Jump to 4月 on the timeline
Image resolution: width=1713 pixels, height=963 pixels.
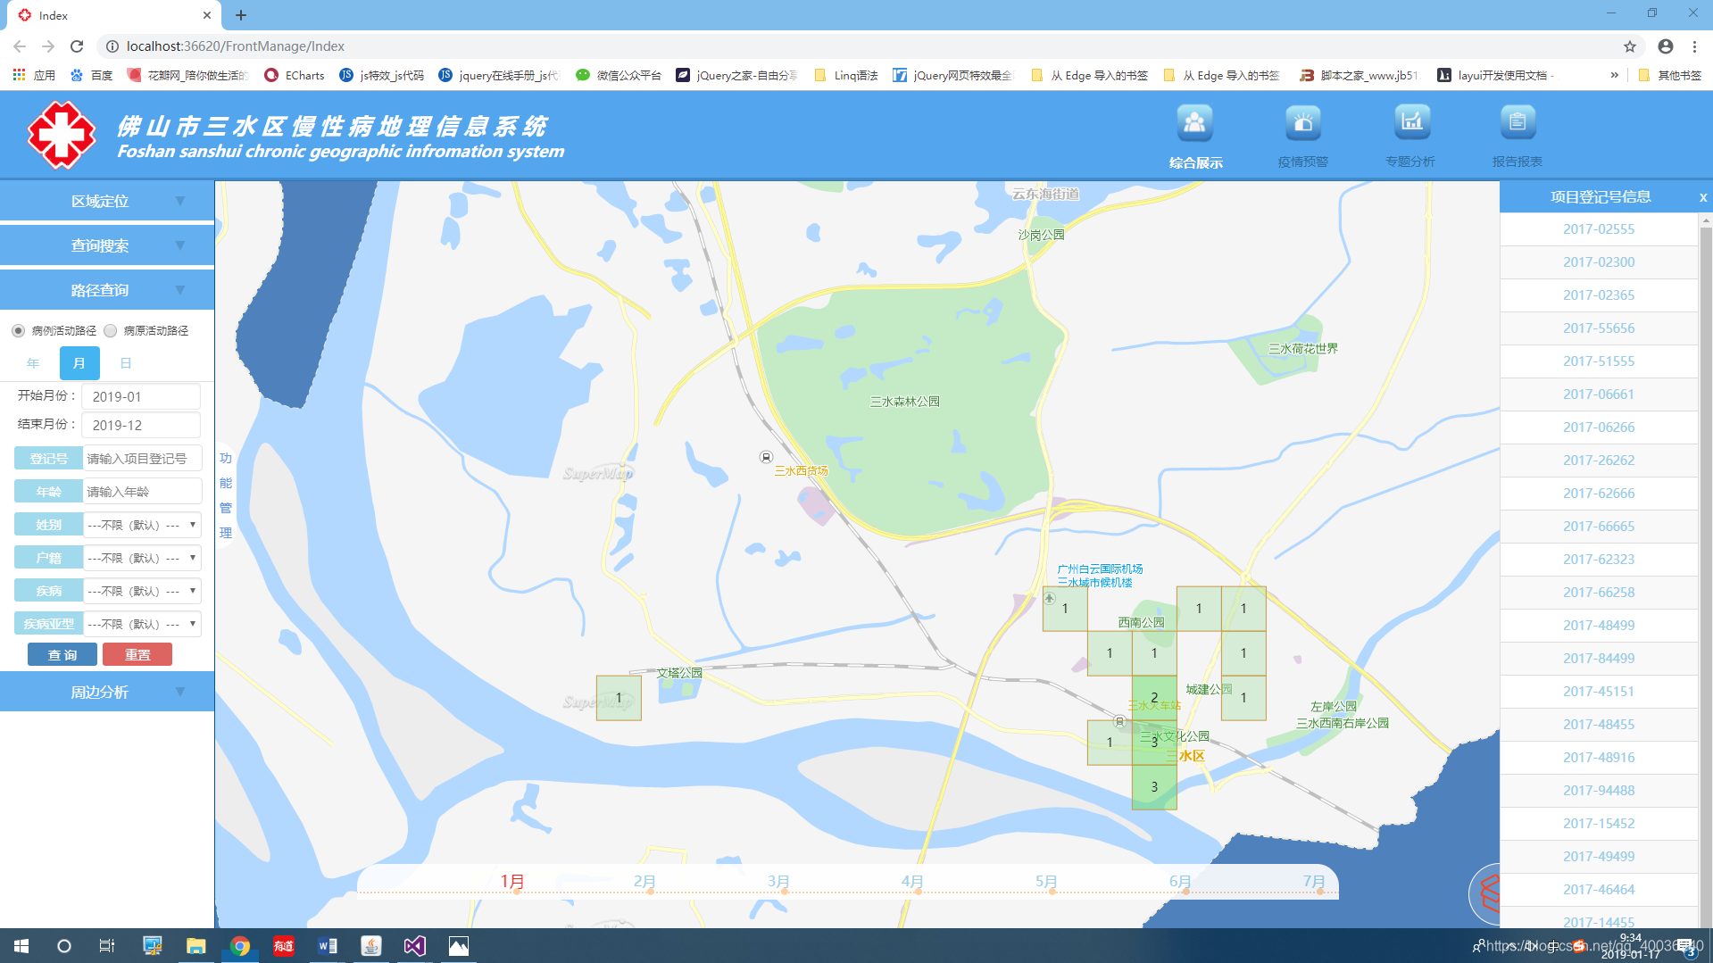[x=912, y=882]
